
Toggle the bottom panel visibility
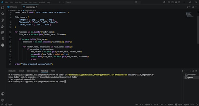click(x=176, y=2)
